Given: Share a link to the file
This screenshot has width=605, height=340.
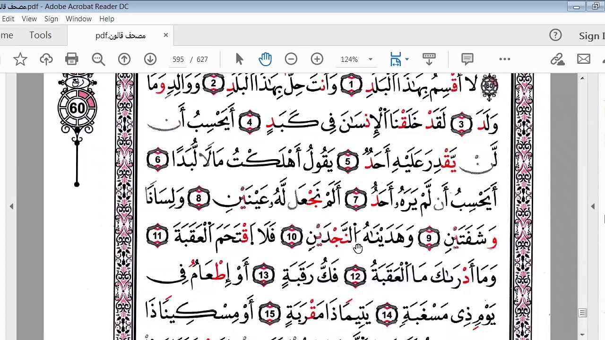Looking at the screenshot, I should [x=558, y=59].
